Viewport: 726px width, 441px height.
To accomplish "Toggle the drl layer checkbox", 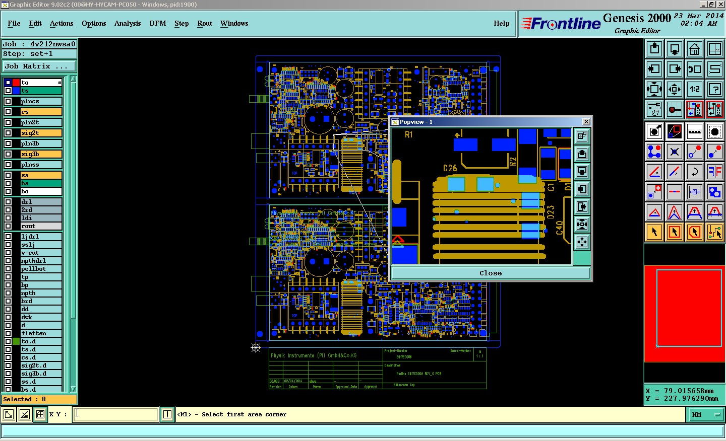I will tap(8, 202).
